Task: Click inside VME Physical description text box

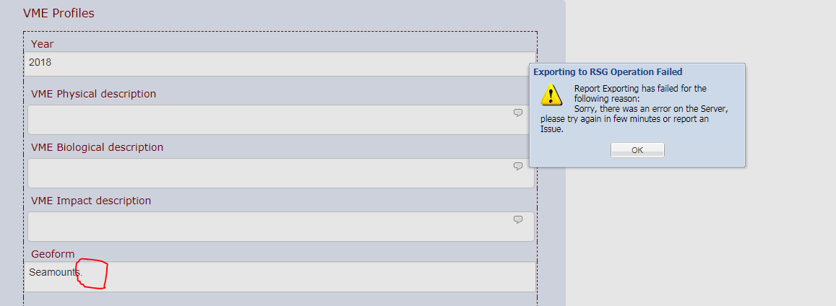Action: click(x=280, y=120)
